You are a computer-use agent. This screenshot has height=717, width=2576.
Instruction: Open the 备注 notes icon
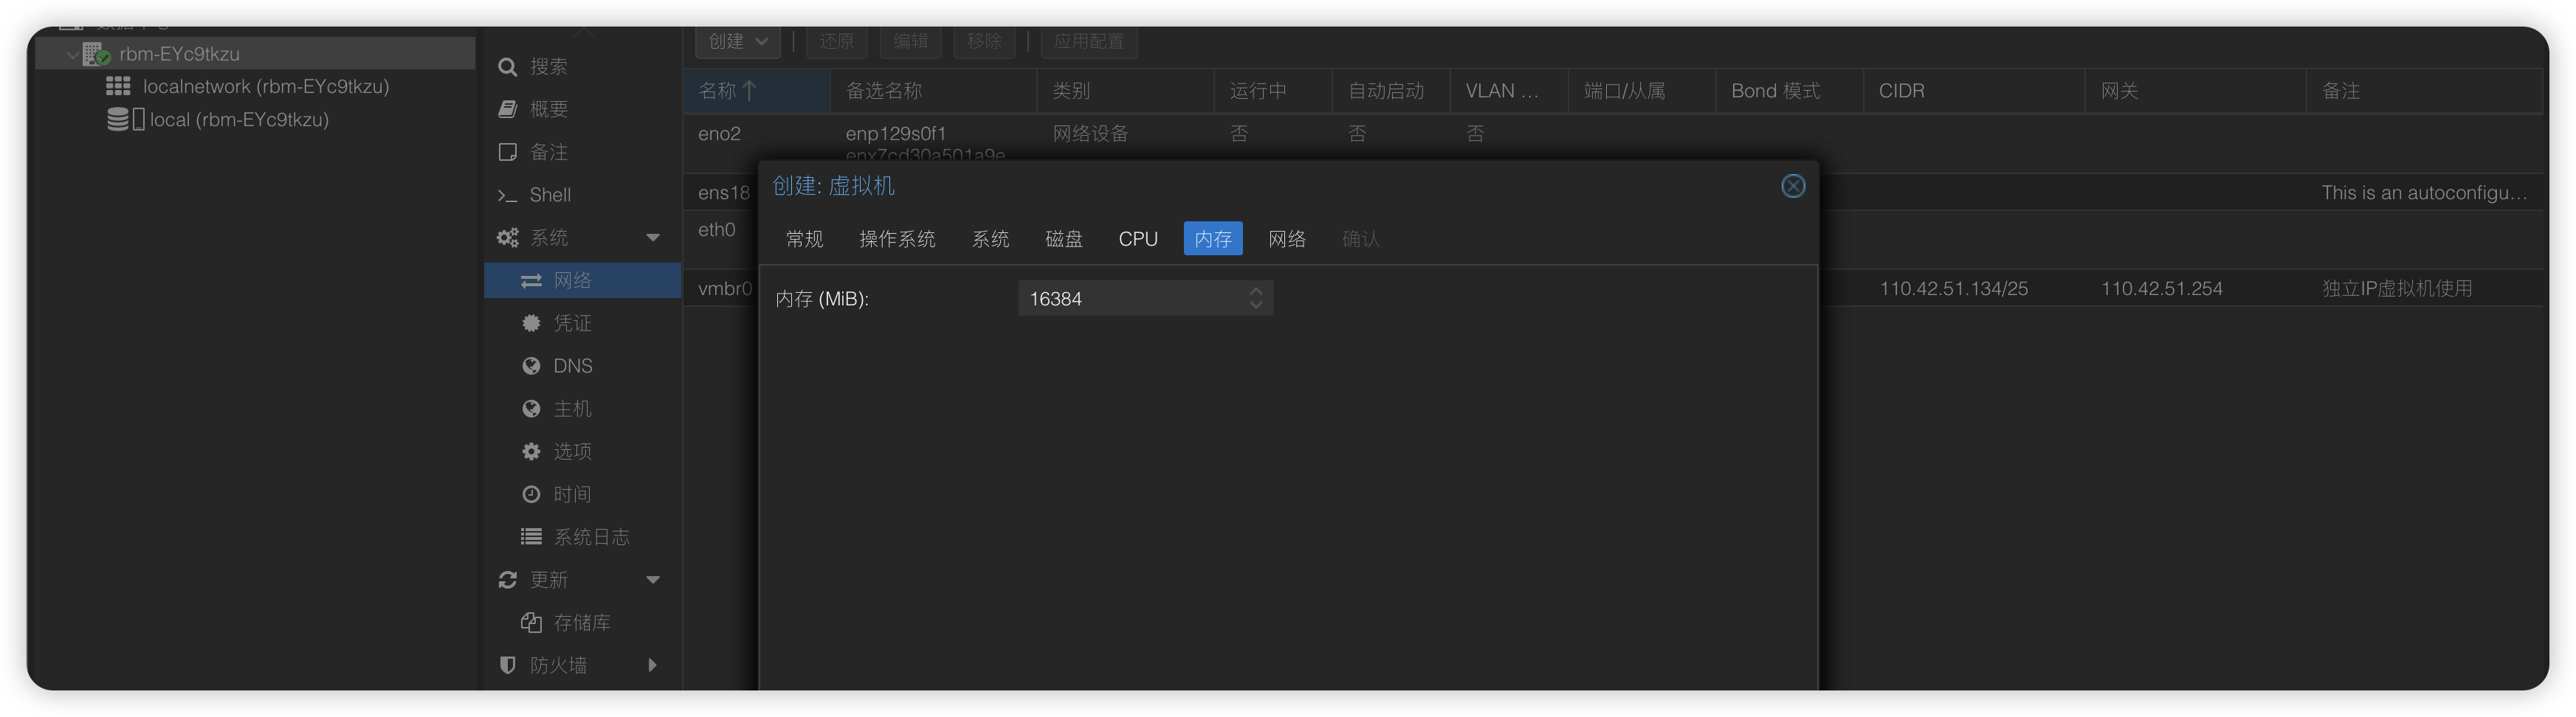pos(507,152)
